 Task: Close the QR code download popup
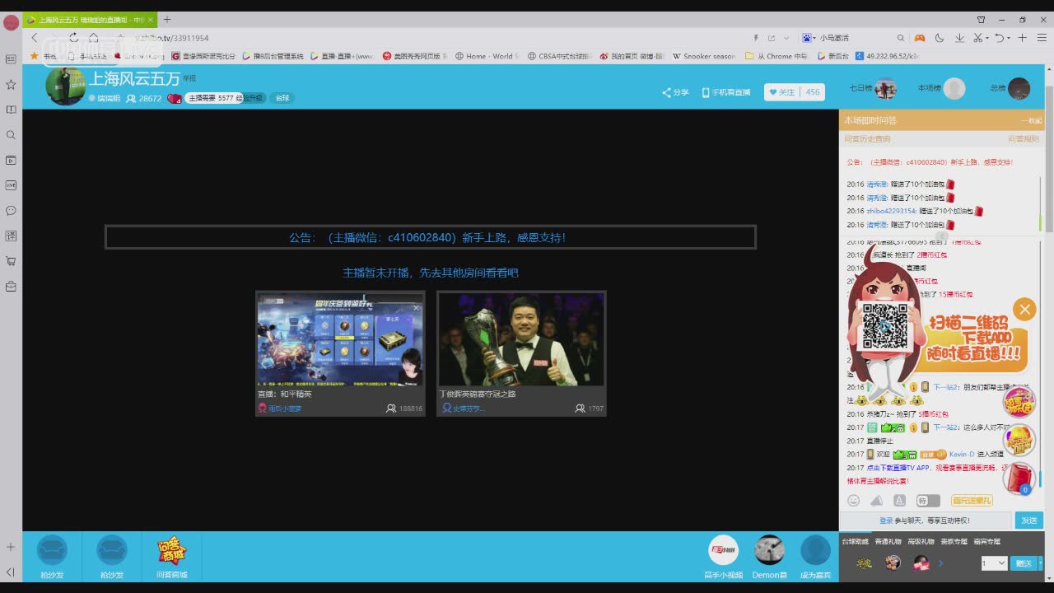click(1024, 310)
